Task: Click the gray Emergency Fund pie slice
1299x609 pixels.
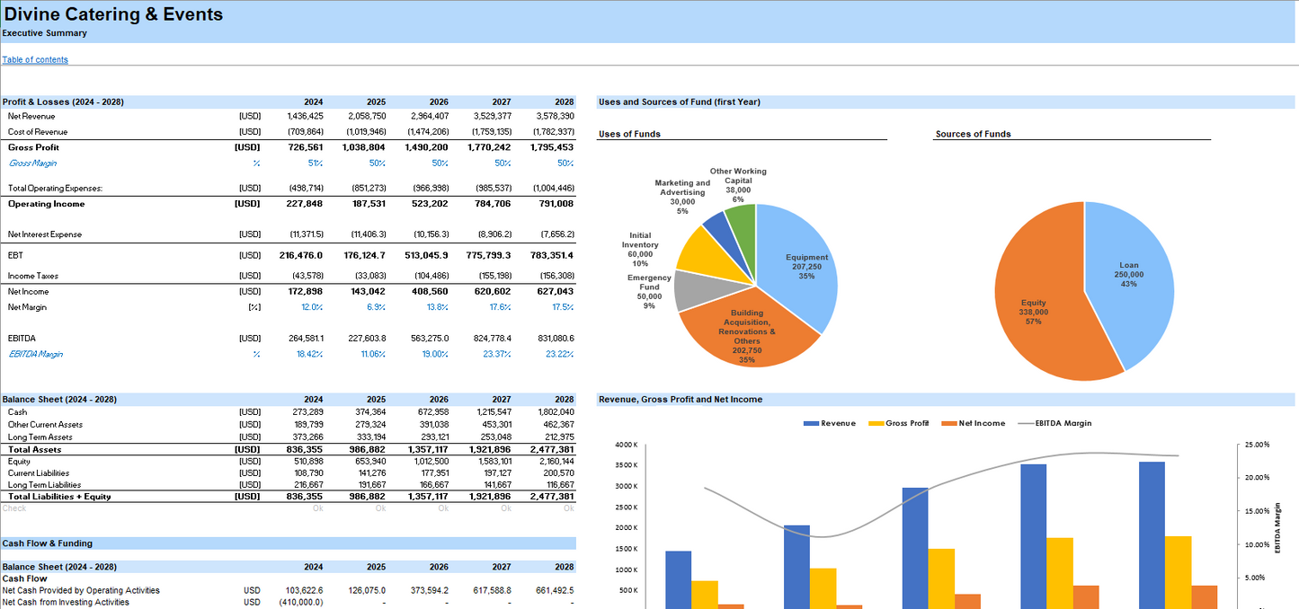Action: click(692, 289)
